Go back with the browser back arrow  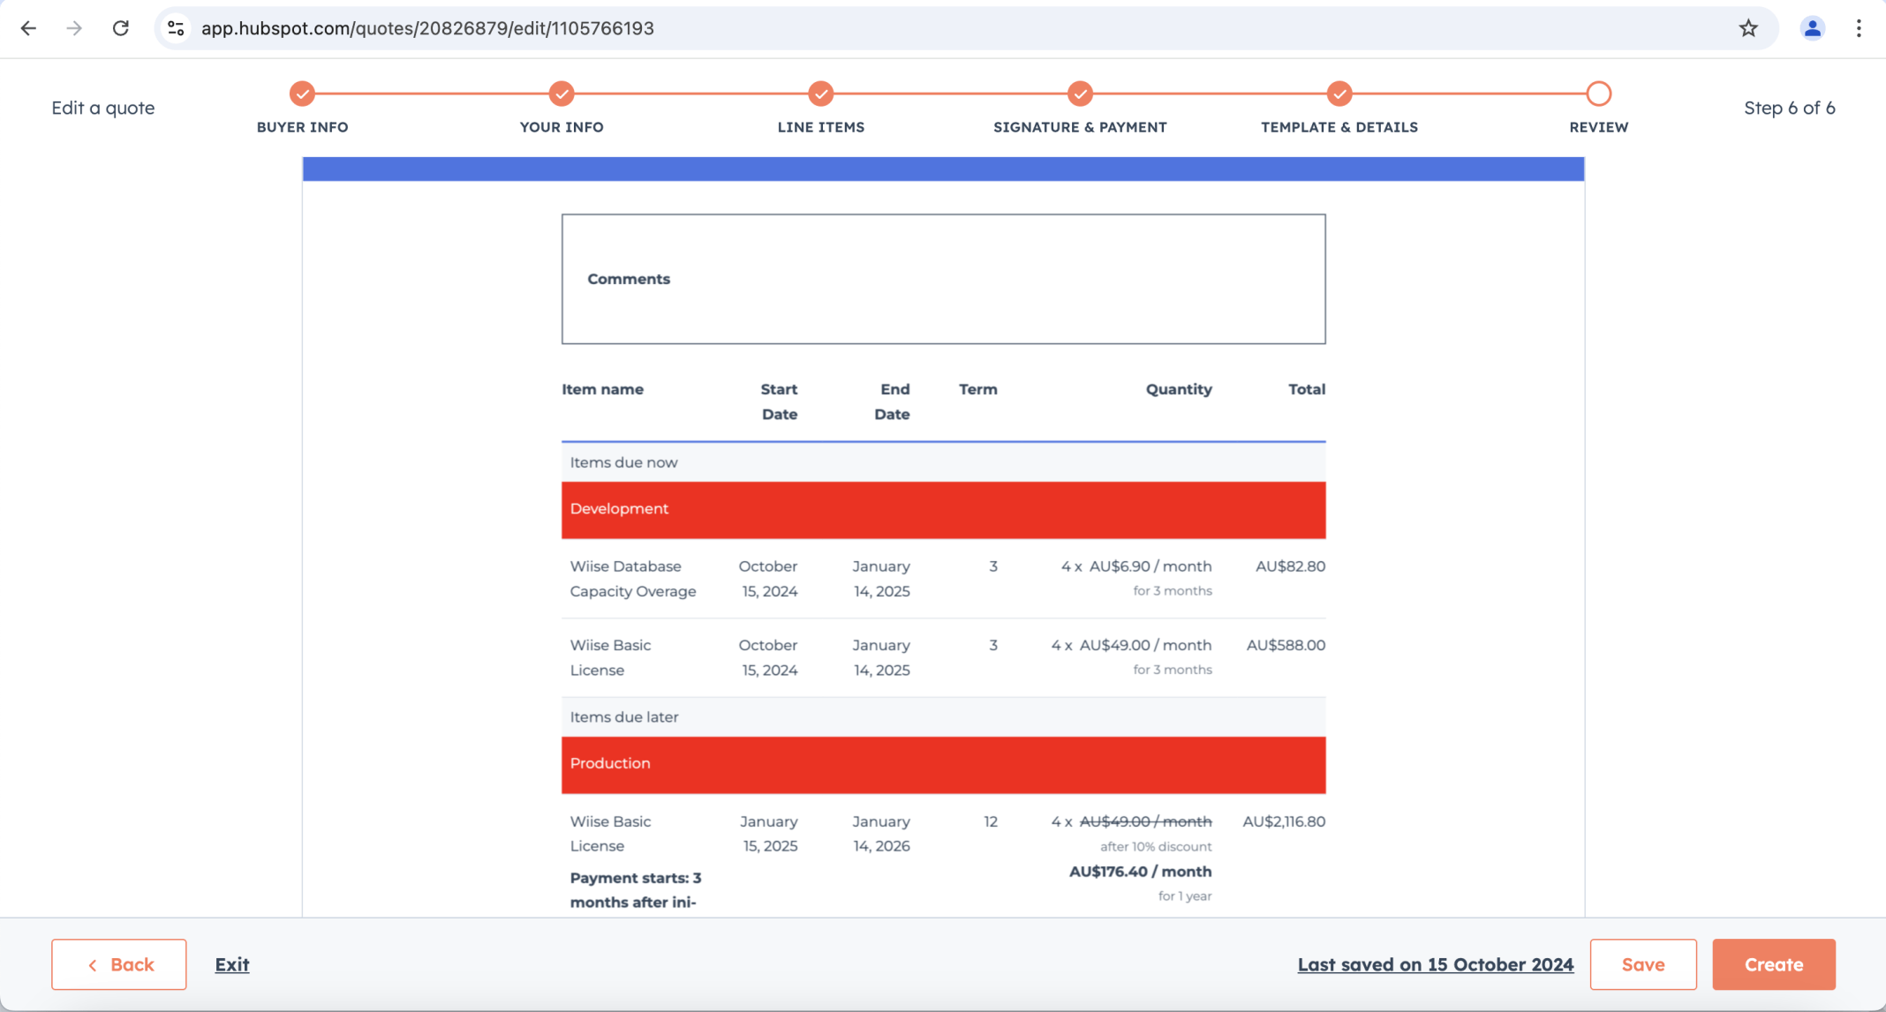tap(28, 28)
